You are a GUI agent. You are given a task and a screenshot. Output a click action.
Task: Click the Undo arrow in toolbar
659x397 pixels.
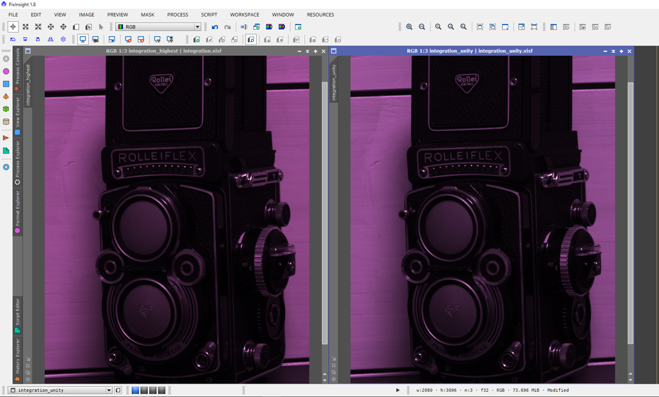click(215, 27)
